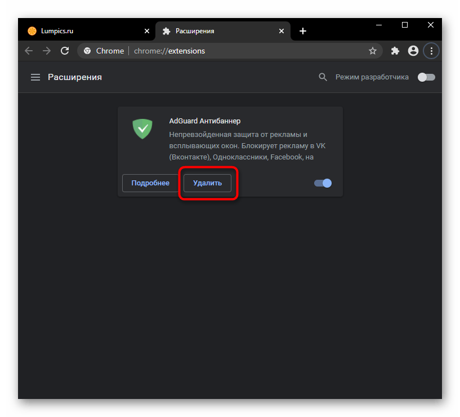460x417 pixels.
Task: Disable the AdGuard extension toggle
Action: [323, 183]
